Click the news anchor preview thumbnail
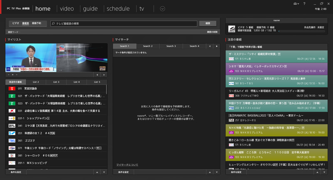 point(31,58)
